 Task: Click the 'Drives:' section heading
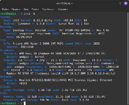tap(6, 87)
